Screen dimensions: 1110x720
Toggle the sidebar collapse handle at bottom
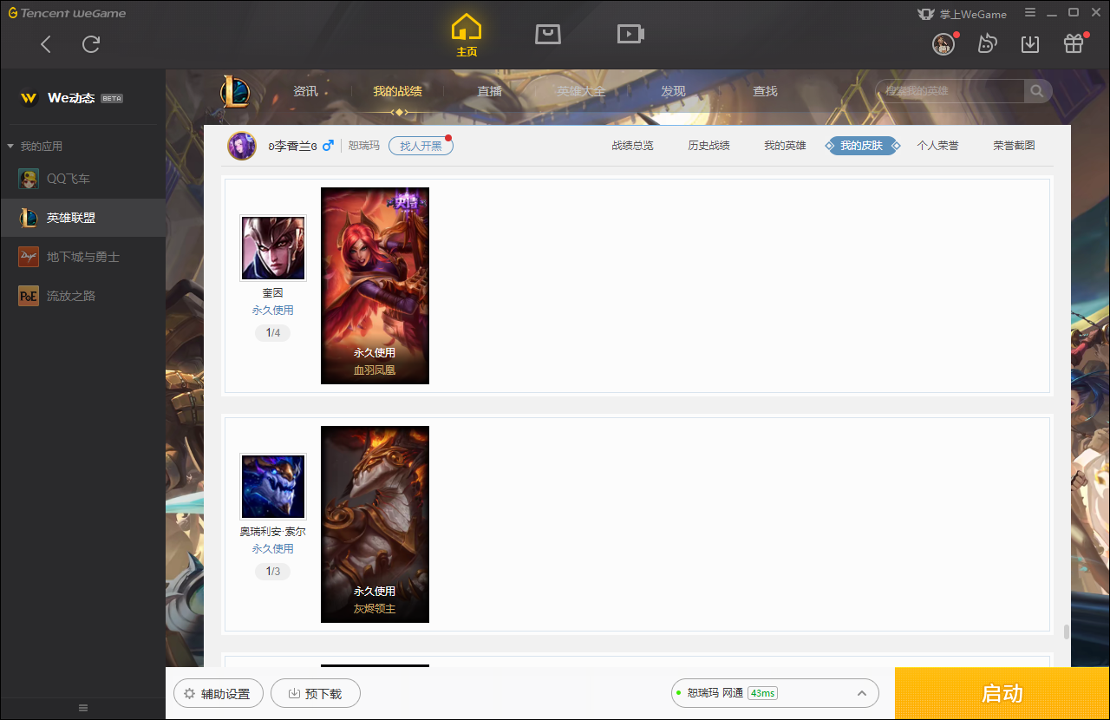click(x=83, y=708)
